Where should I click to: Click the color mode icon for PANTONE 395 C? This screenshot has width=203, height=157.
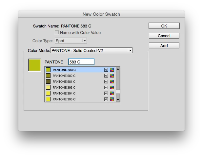pyautogui.click(x=112, y=99)
